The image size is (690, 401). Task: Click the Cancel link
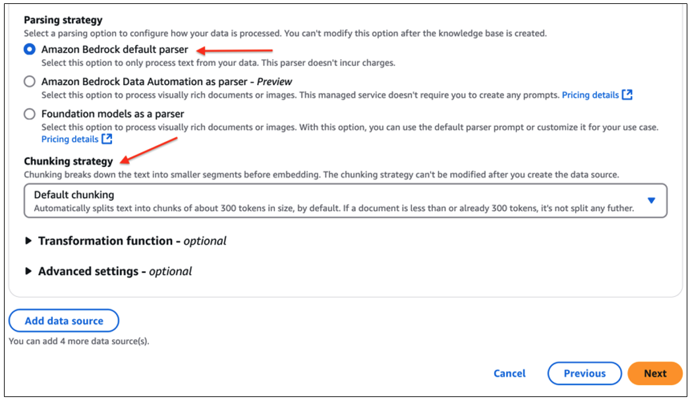click(509, 373)
